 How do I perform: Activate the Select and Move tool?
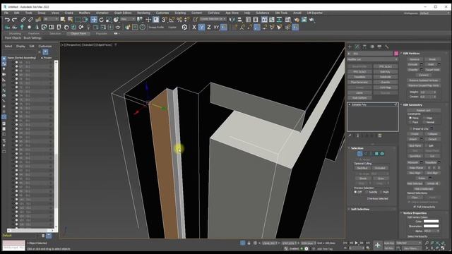point(94,20)
